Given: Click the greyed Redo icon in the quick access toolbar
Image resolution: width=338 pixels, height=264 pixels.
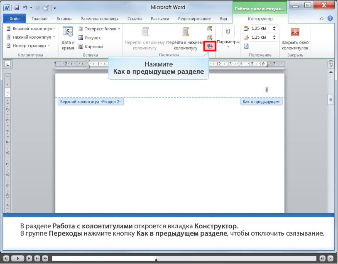Looking at the screenshot, I should tap(38, 8).
